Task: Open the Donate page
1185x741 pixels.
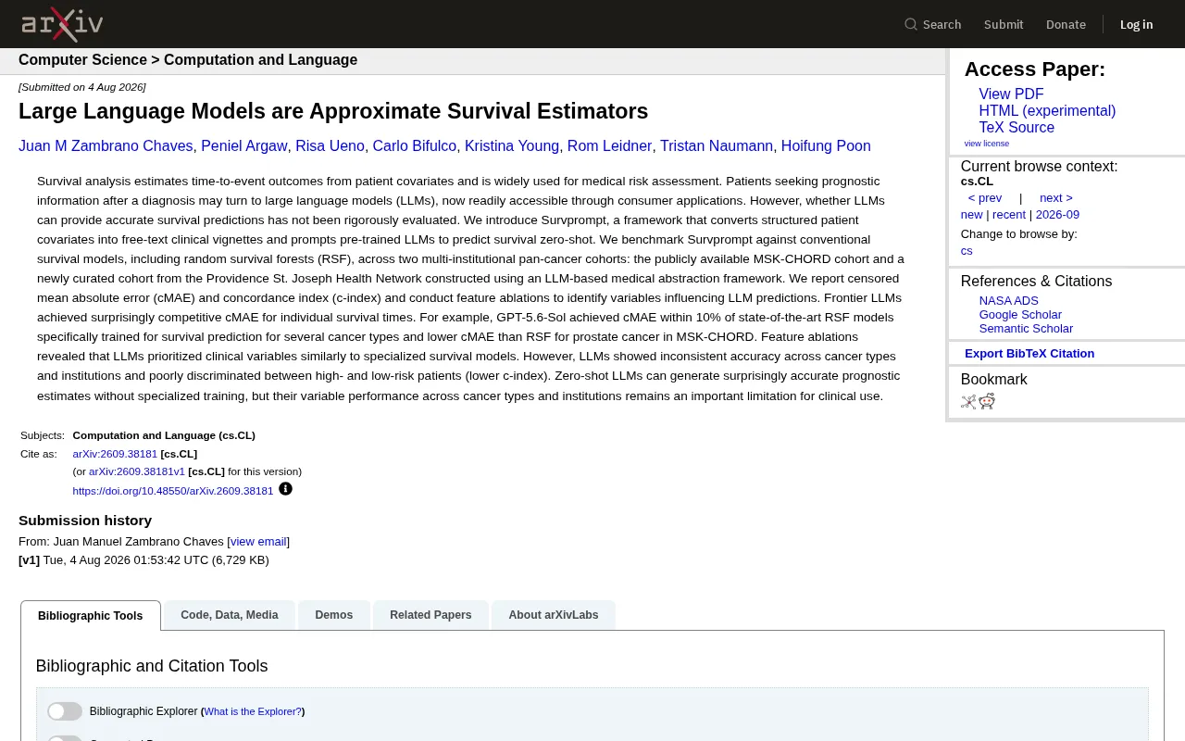Action: (x=1066, y=24)
